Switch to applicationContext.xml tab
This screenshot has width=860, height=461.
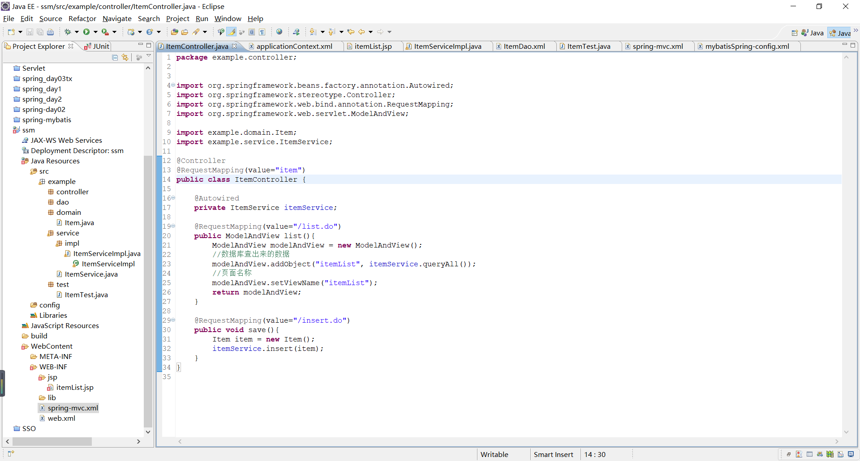(294, 46)
